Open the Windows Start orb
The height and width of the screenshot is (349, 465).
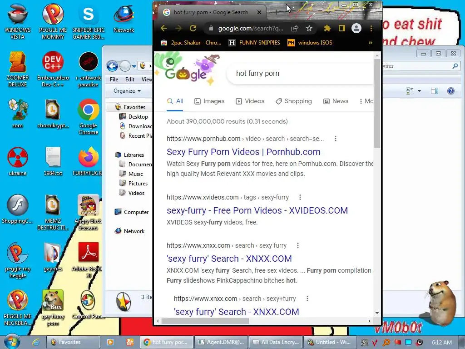point(12,342)
